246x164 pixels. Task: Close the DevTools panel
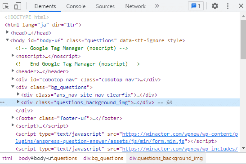click(x=241, y=6)
